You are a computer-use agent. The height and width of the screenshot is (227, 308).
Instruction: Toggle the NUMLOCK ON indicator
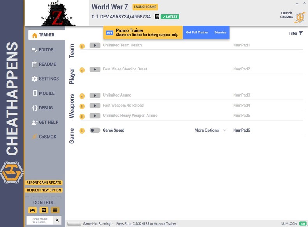(x=303, y=223)
